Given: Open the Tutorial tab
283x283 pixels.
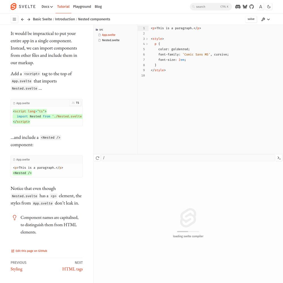Looking at the screenshot, I should tap(63, 7).
